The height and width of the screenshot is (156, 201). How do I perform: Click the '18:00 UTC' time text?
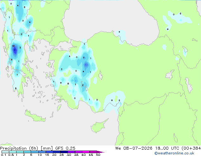[167, 148]
